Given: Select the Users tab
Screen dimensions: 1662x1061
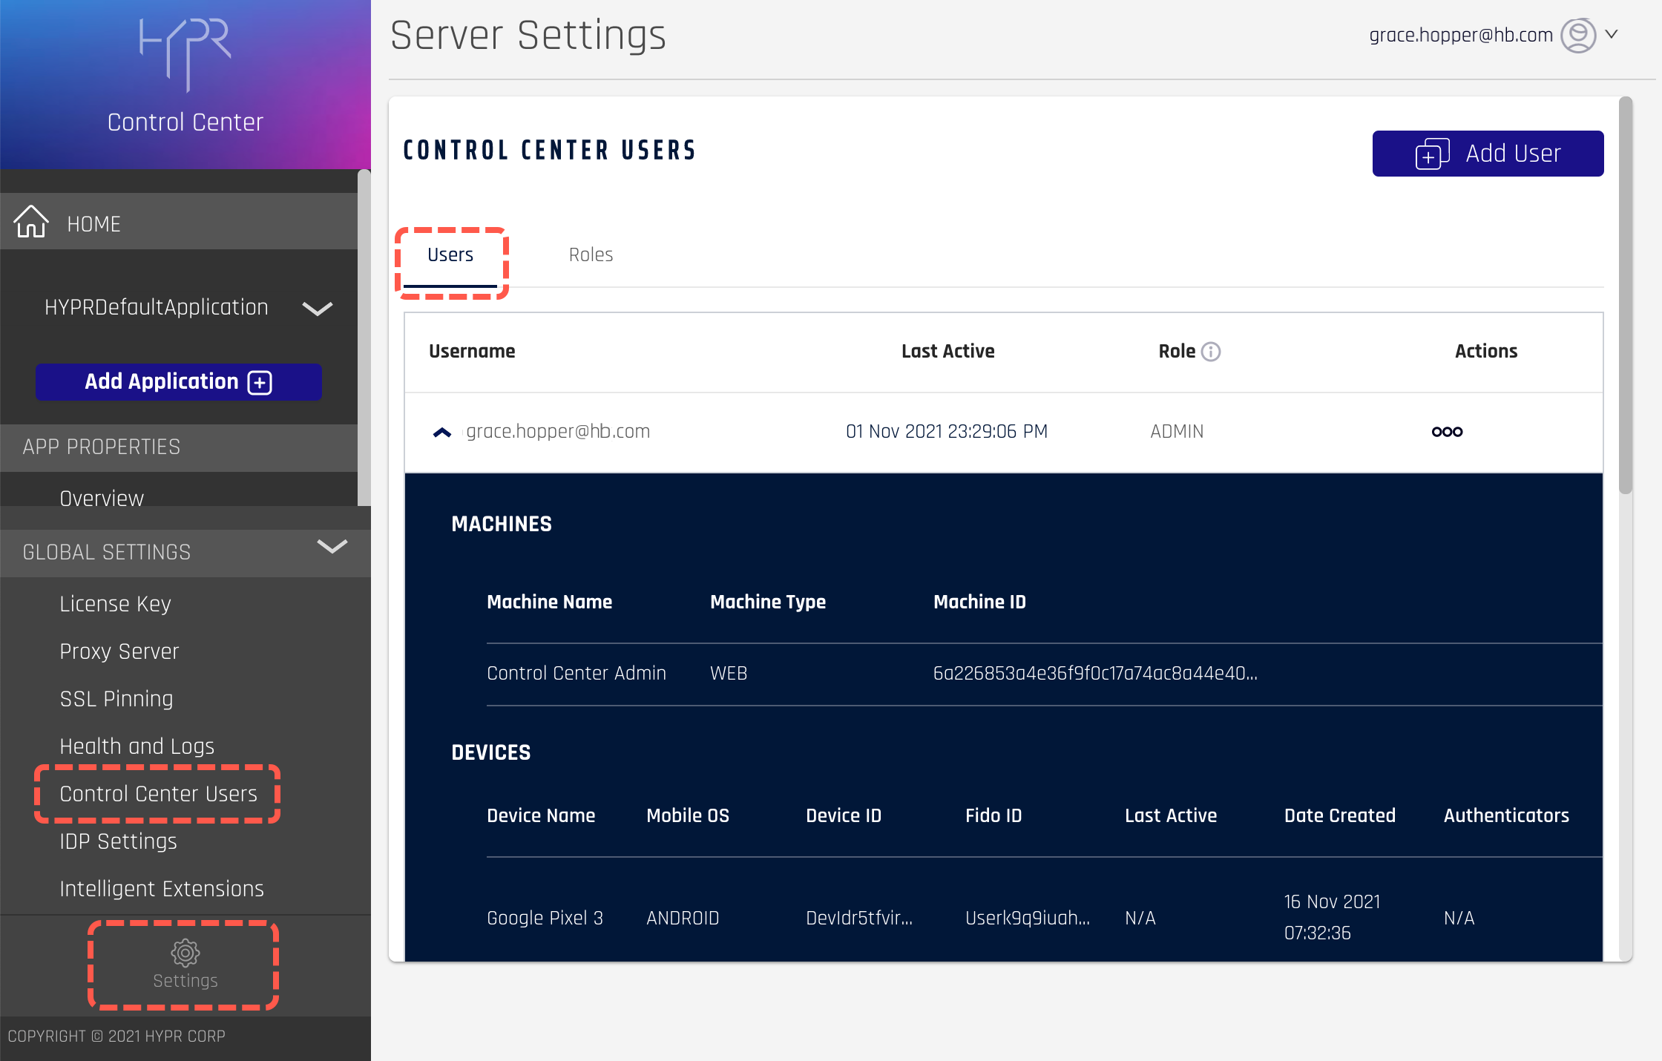Looking at the screenshot, I should 450,254.
